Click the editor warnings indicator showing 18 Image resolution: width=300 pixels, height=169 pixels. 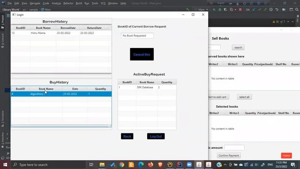(276, 22)
